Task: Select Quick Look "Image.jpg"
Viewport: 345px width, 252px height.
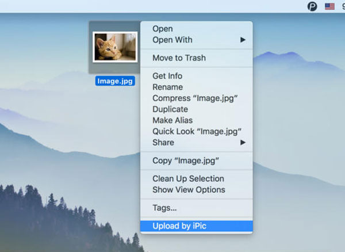Action: [x=197, y=131]
